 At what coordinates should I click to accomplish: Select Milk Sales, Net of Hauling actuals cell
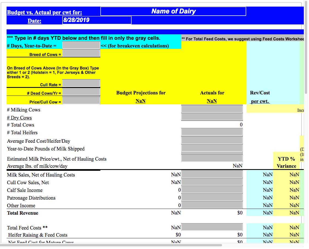pos(212,174)
